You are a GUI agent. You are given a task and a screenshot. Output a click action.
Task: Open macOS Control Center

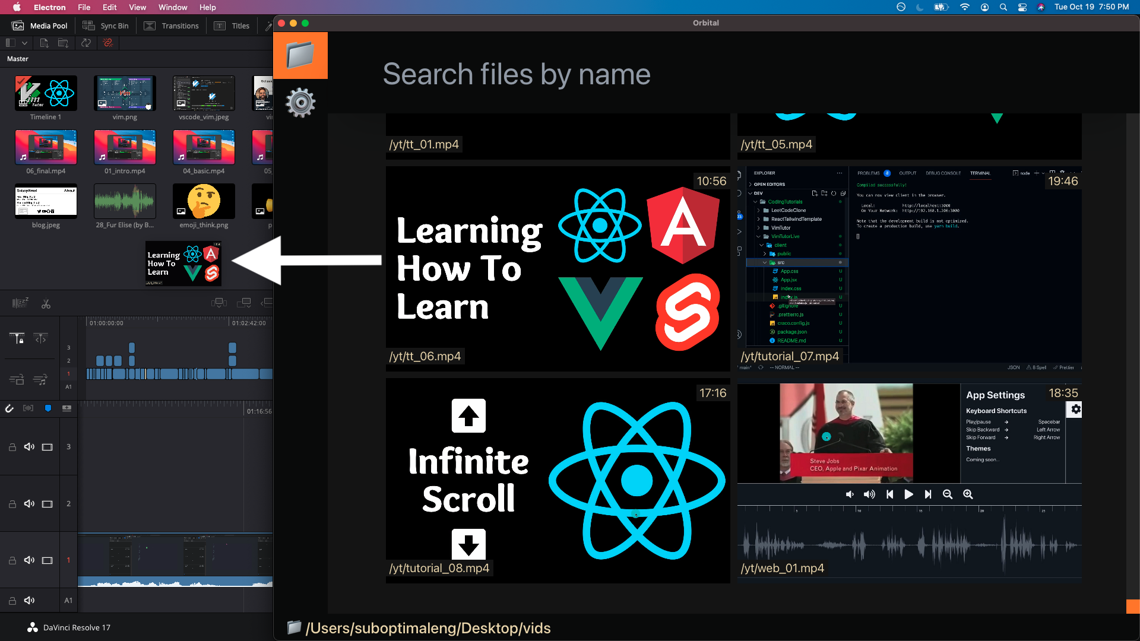pyautogui.click(x=1022, y=7)
